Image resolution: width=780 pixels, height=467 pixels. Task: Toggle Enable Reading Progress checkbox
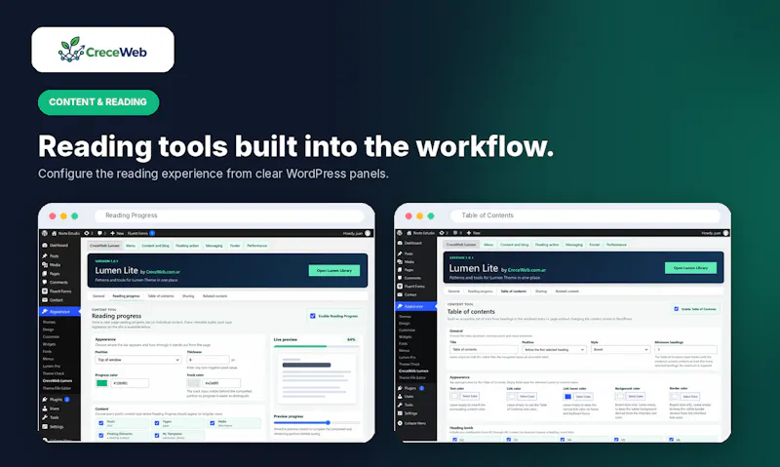coord(313,316)
